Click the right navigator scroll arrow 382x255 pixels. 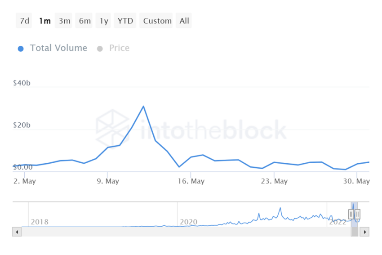(365, 232)
